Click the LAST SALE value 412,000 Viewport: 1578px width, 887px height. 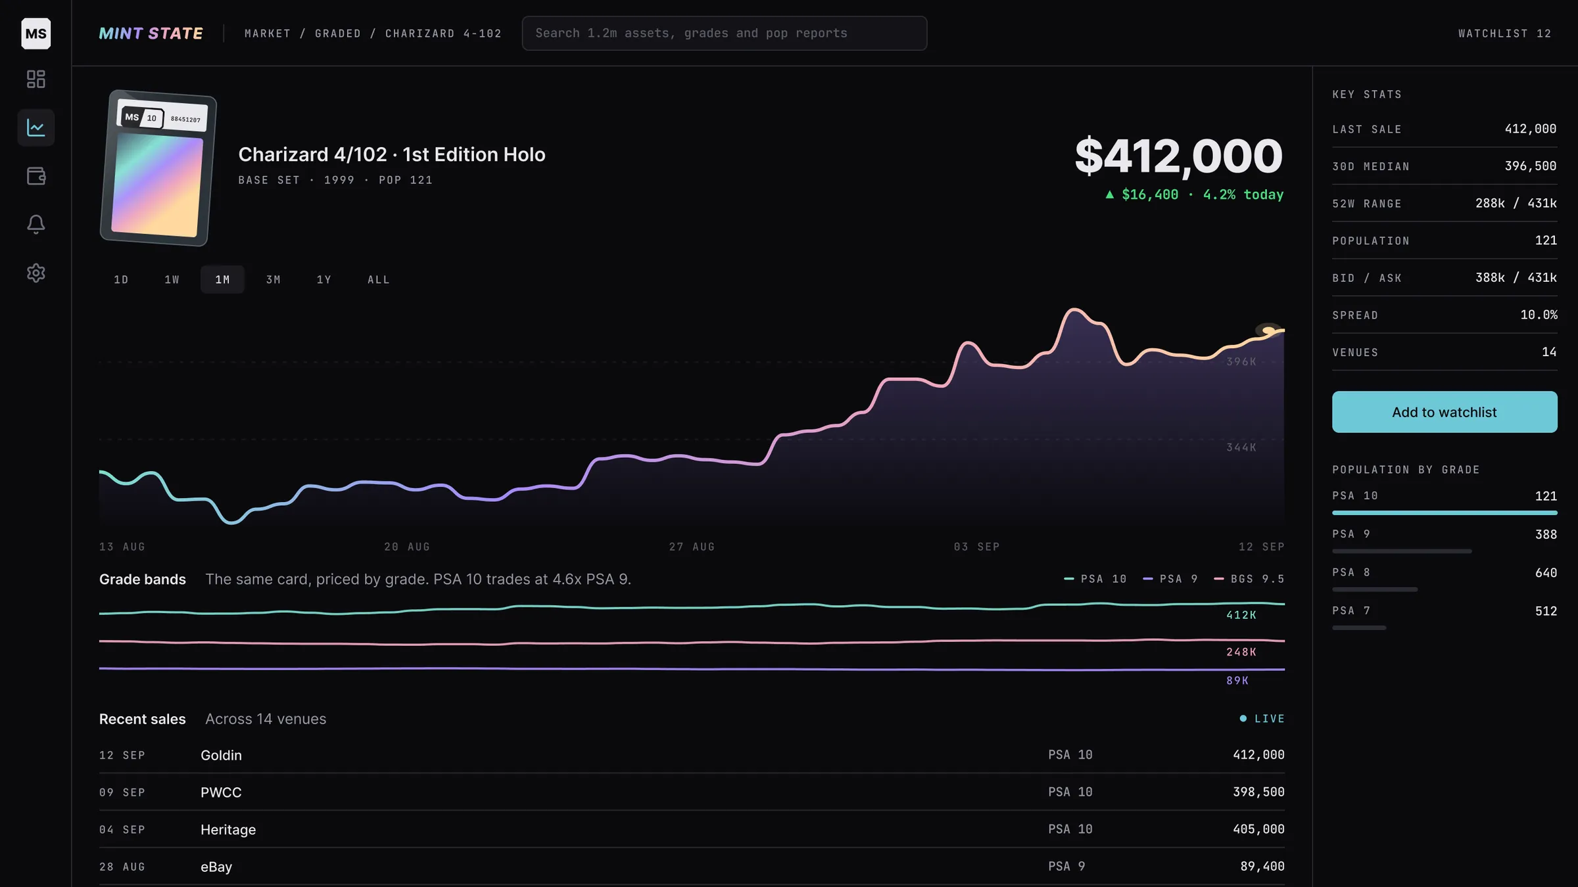tap(1531, 129)
